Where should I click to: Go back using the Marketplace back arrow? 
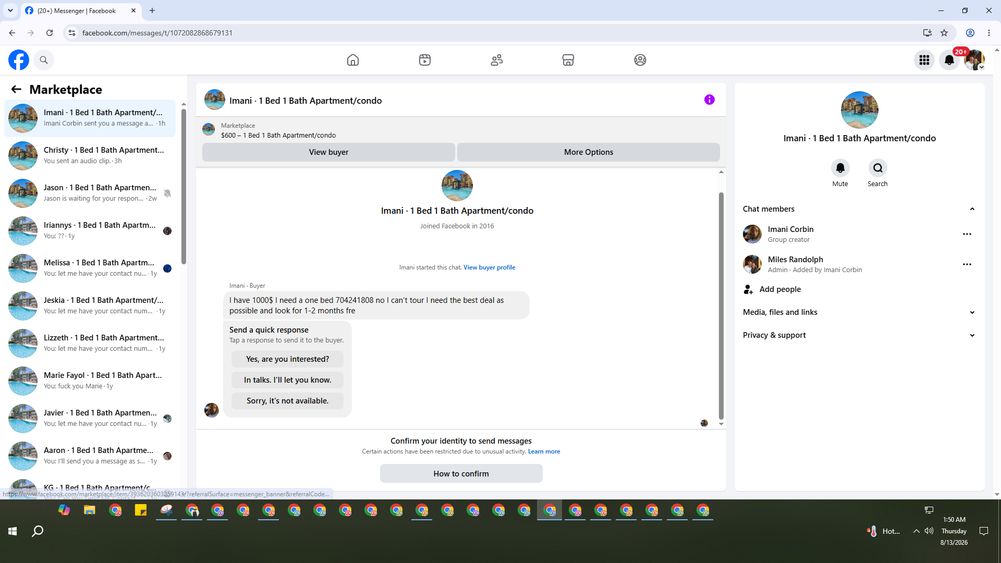(x=16, y=89)
